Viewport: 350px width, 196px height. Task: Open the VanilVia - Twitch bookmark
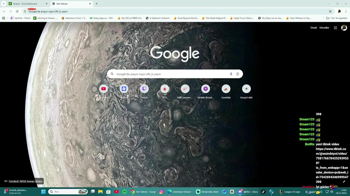click(21, 18)
